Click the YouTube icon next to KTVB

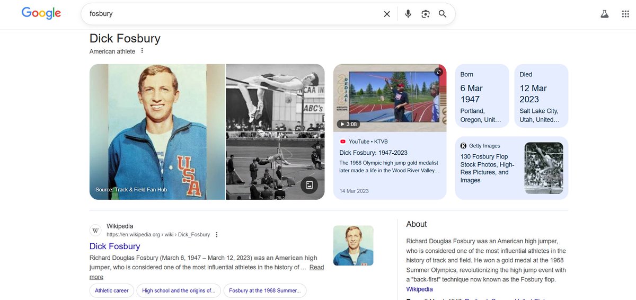(x=343, y=142)
